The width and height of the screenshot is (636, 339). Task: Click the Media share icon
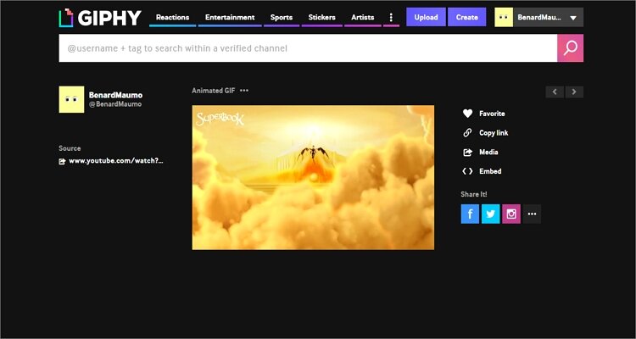(467, 152)
